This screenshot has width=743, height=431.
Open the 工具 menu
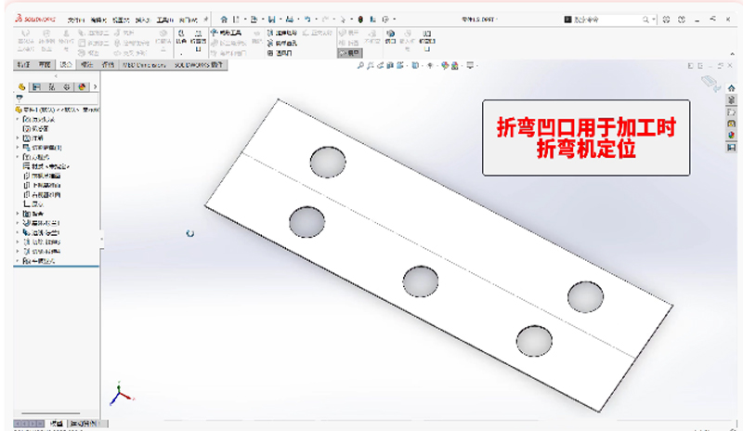click(x=165, y=20)
